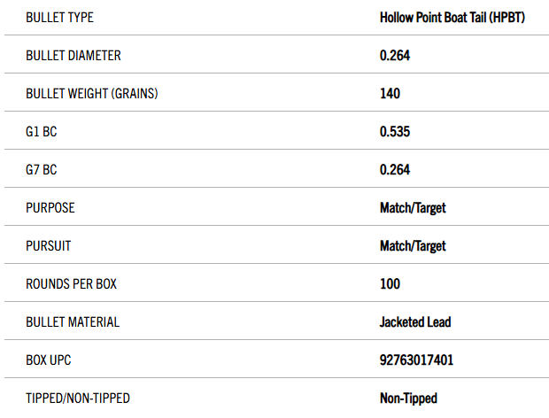Click the PURPOSE row label
The height and width of the screenshot is (418, 549).
tap(50, 207)
